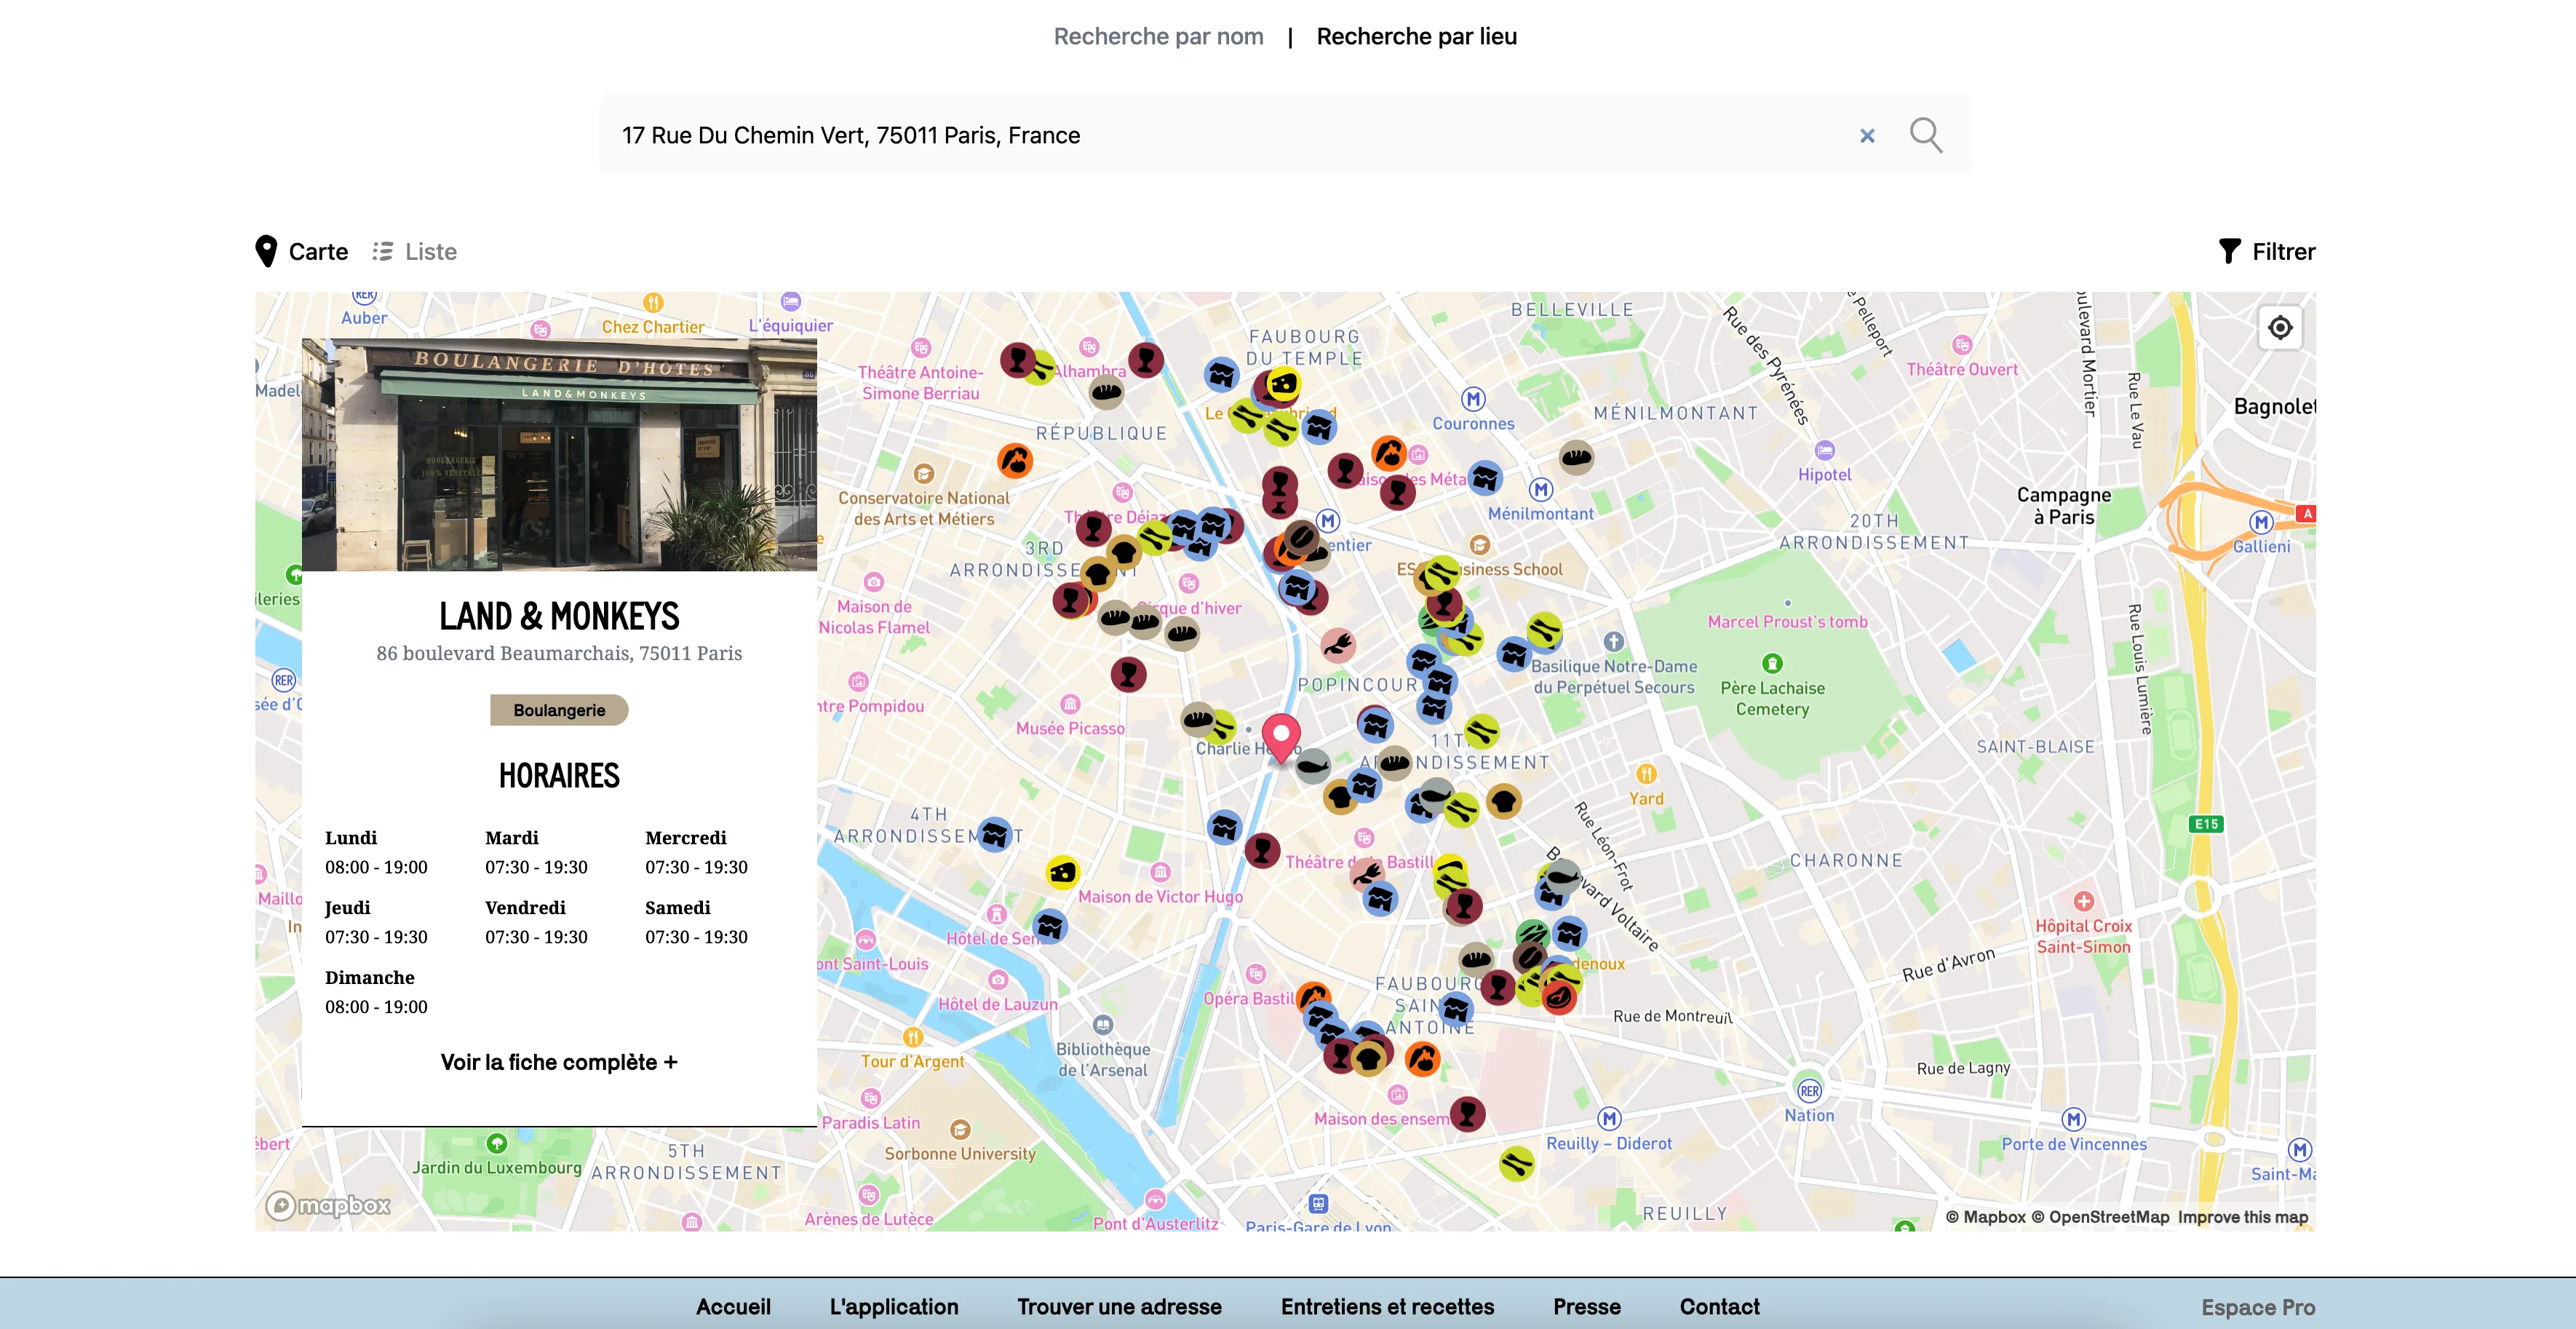Viewport: 2576px width, 1329px height.
Task: Select tan bread marker near Ménilmontant metro
Action: (x=1577, y=458)
